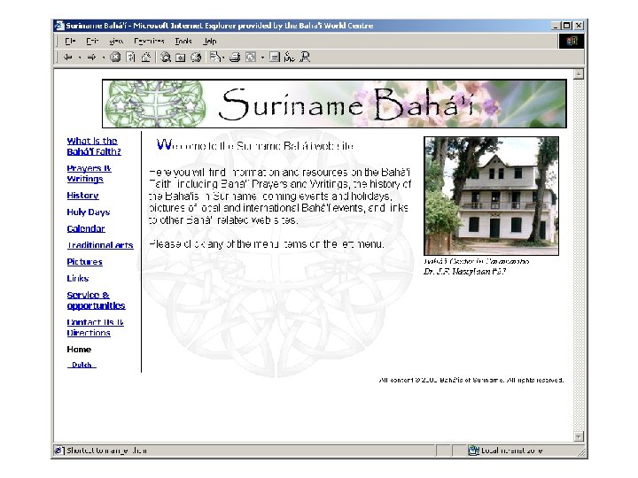The image size is (638, 478).
Task: Open the Traditional arts link
Action: click(x=100, y=245)
